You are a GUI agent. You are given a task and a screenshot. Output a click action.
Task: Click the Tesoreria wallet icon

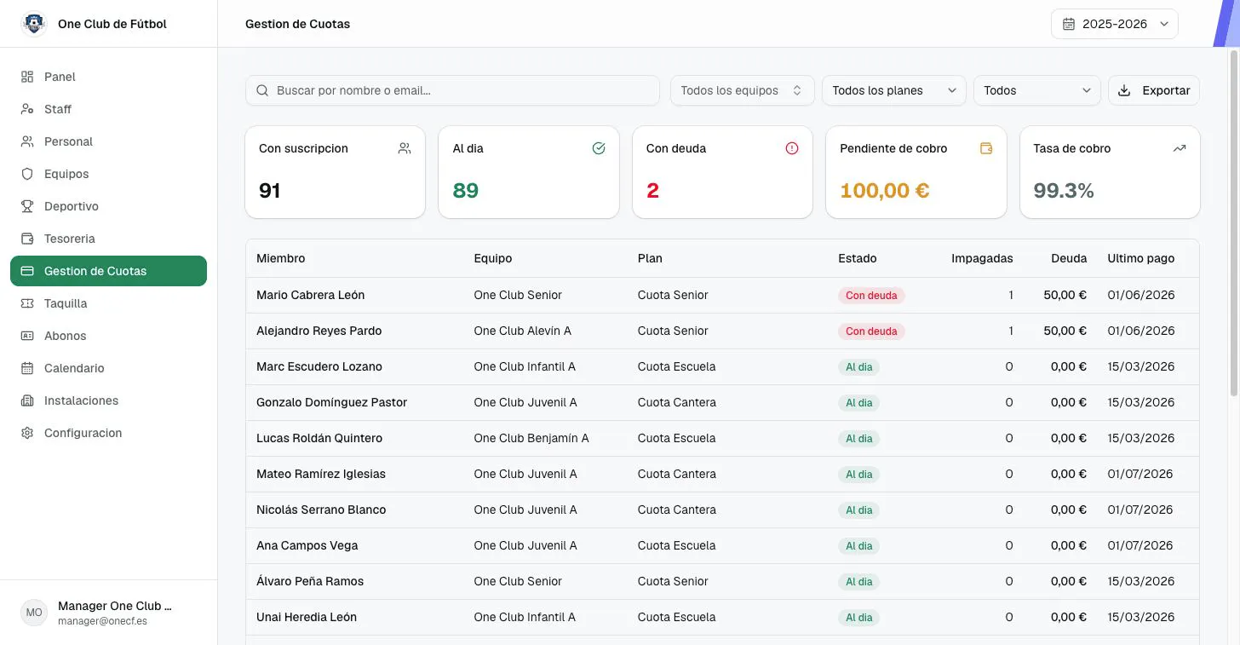[x=27, y=239]
